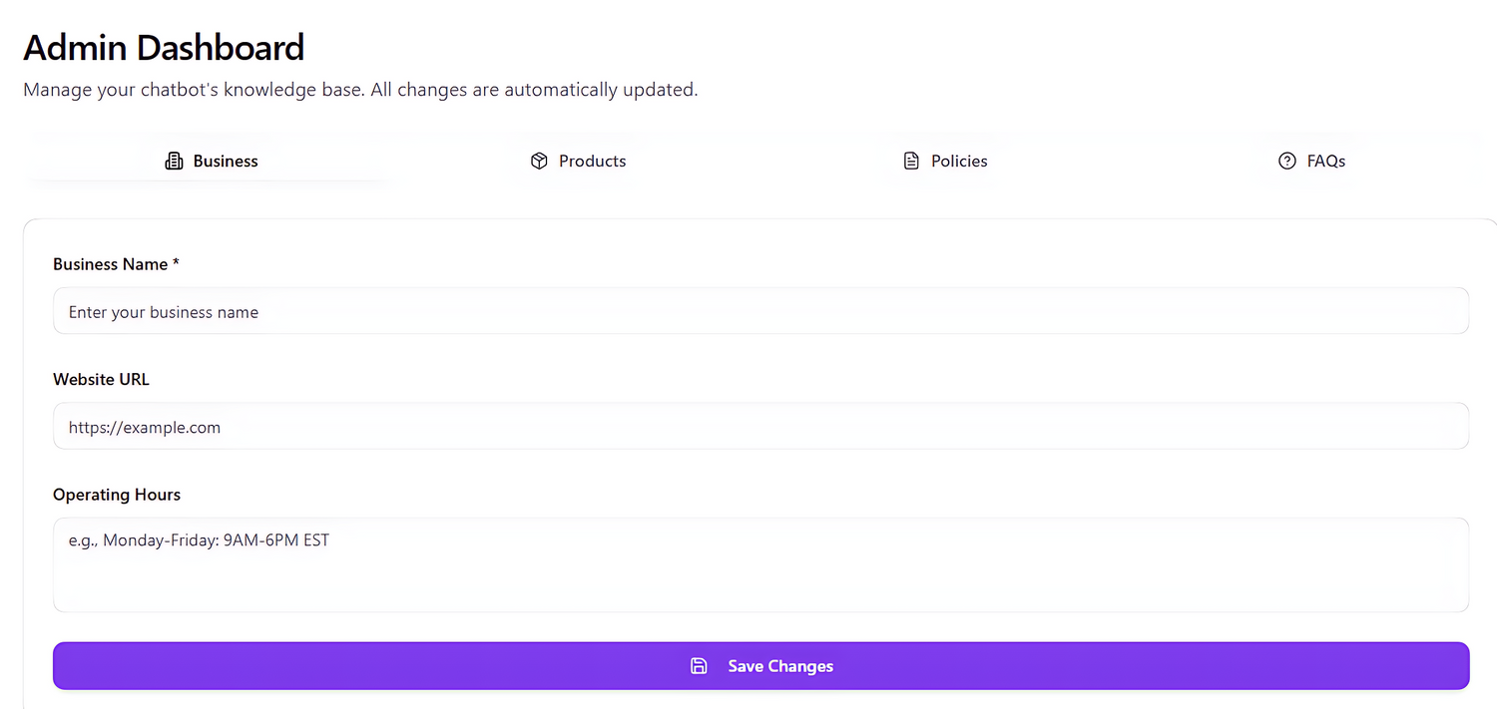Click the knowledge base description text
This screenshot has height=709, width=1497.
(360, 89)
